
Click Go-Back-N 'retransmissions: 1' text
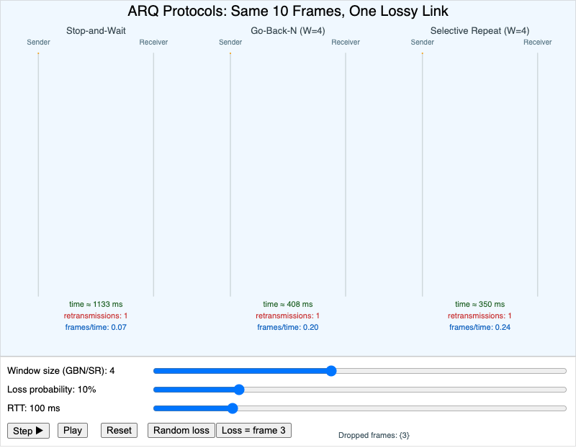(287, 315)
